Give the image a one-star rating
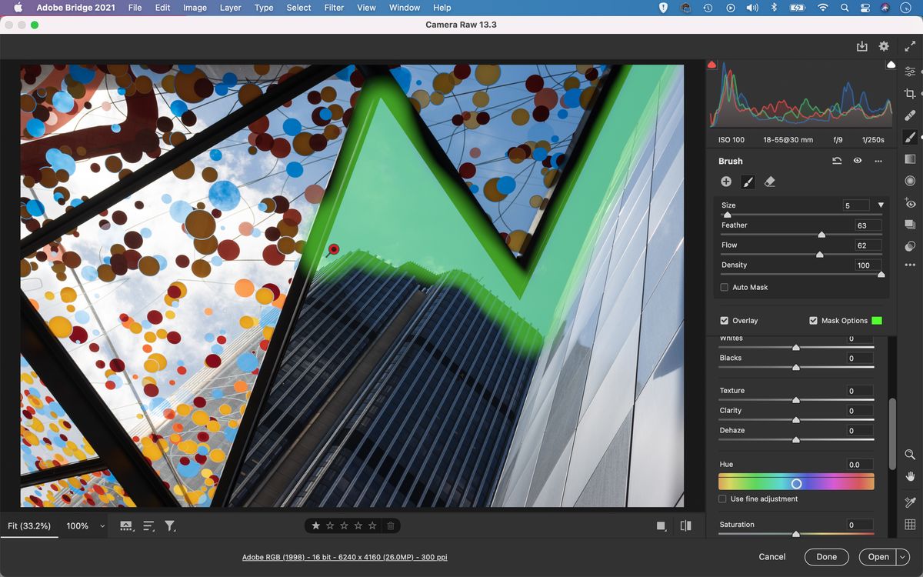The image size is (923, 577). pyautogui.click(x=315, y=525)
